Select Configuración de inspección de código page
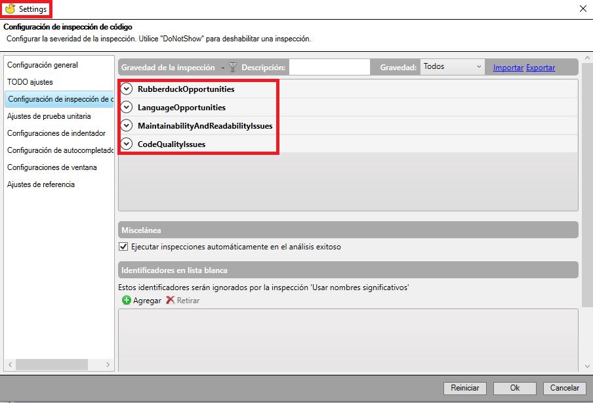Image resolution: width=593 pixels, height=403 pixels. pyautogui.click(x=59, y=99)
